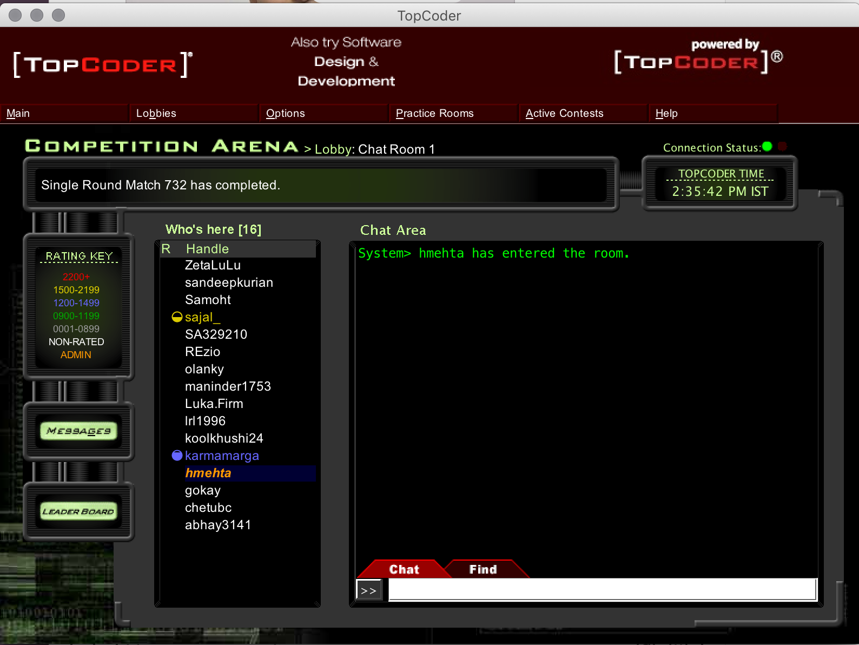The image size is (859, 645).
Task: Click the blue rating icon beside karmamarga
Action: tap(177, 456)
